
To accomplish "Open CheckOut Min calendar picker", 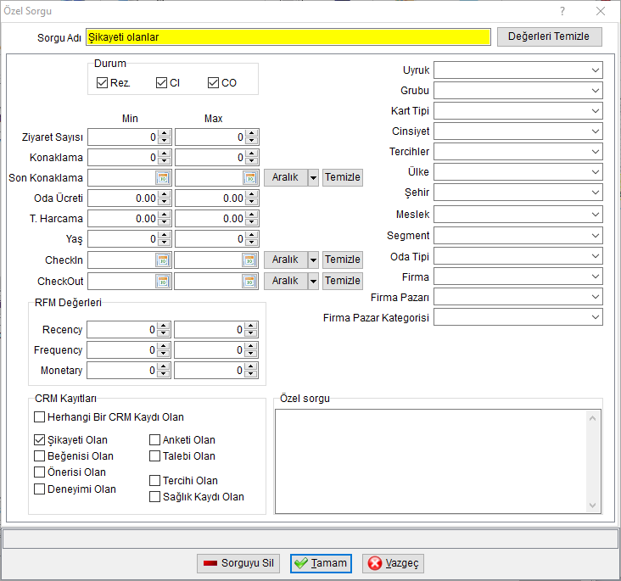I will (163, 282).
